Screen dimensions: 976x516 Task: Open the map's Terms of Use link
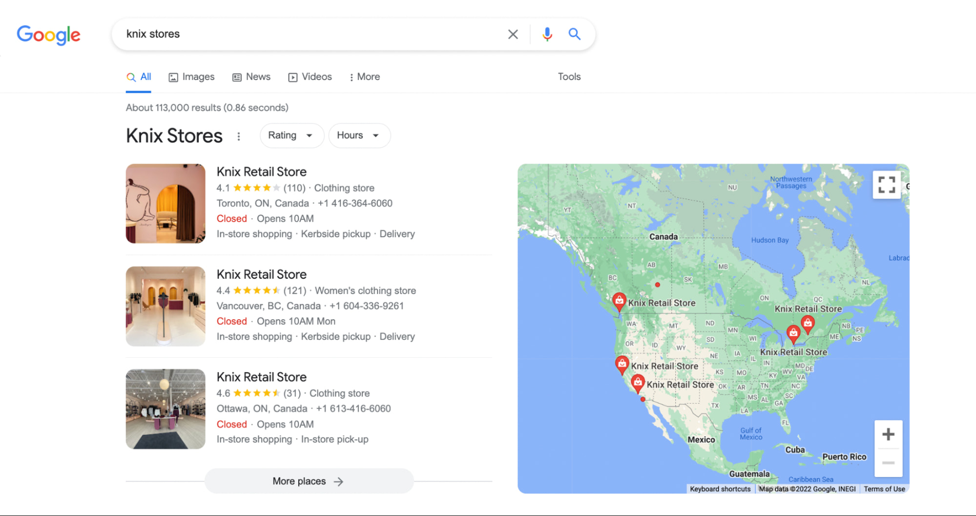click(884, 489)
